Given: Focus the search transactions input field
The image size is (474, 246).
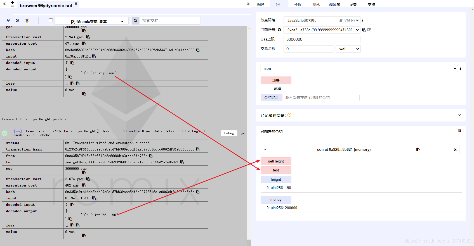Looking at the screenshot, I should pos(170,20).
